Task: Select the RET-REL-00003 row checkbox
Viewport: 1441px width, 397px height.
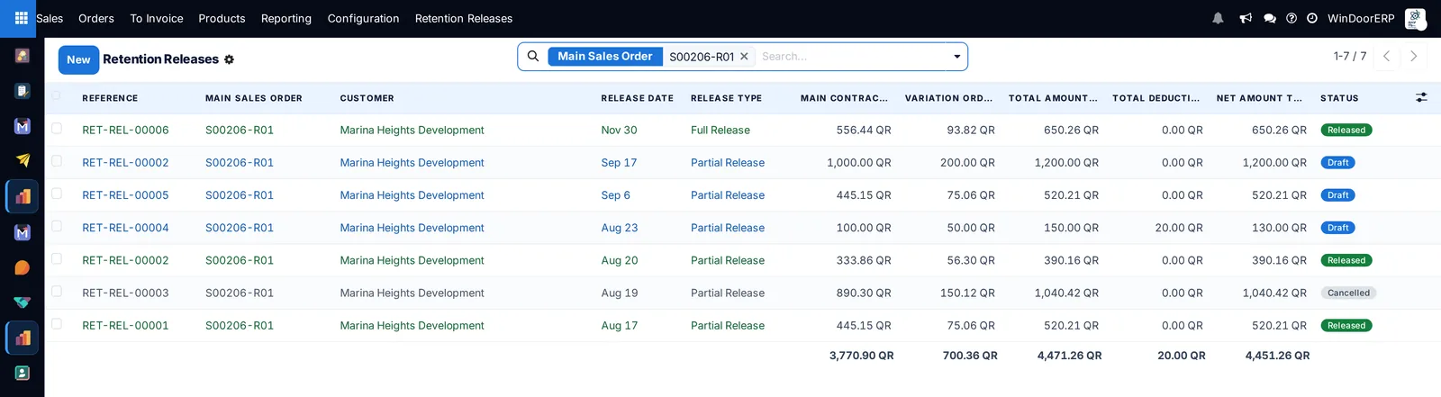Action: [x=57, y=292]
